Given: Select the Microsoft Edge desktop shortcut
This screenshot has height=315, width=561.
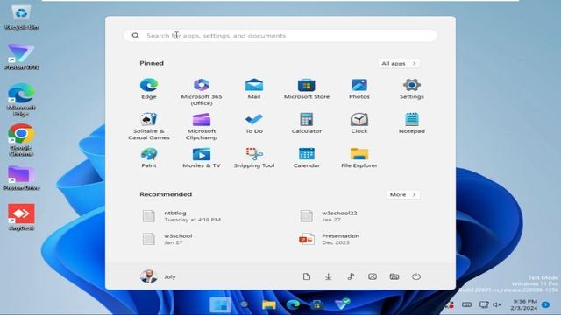Looking at the screenshot, I should [x=21, y=100].
